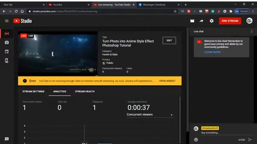Click the 0:00:37 average watchtime value
This screenshot has width=257, height=144.
click(x=139, y=108)
